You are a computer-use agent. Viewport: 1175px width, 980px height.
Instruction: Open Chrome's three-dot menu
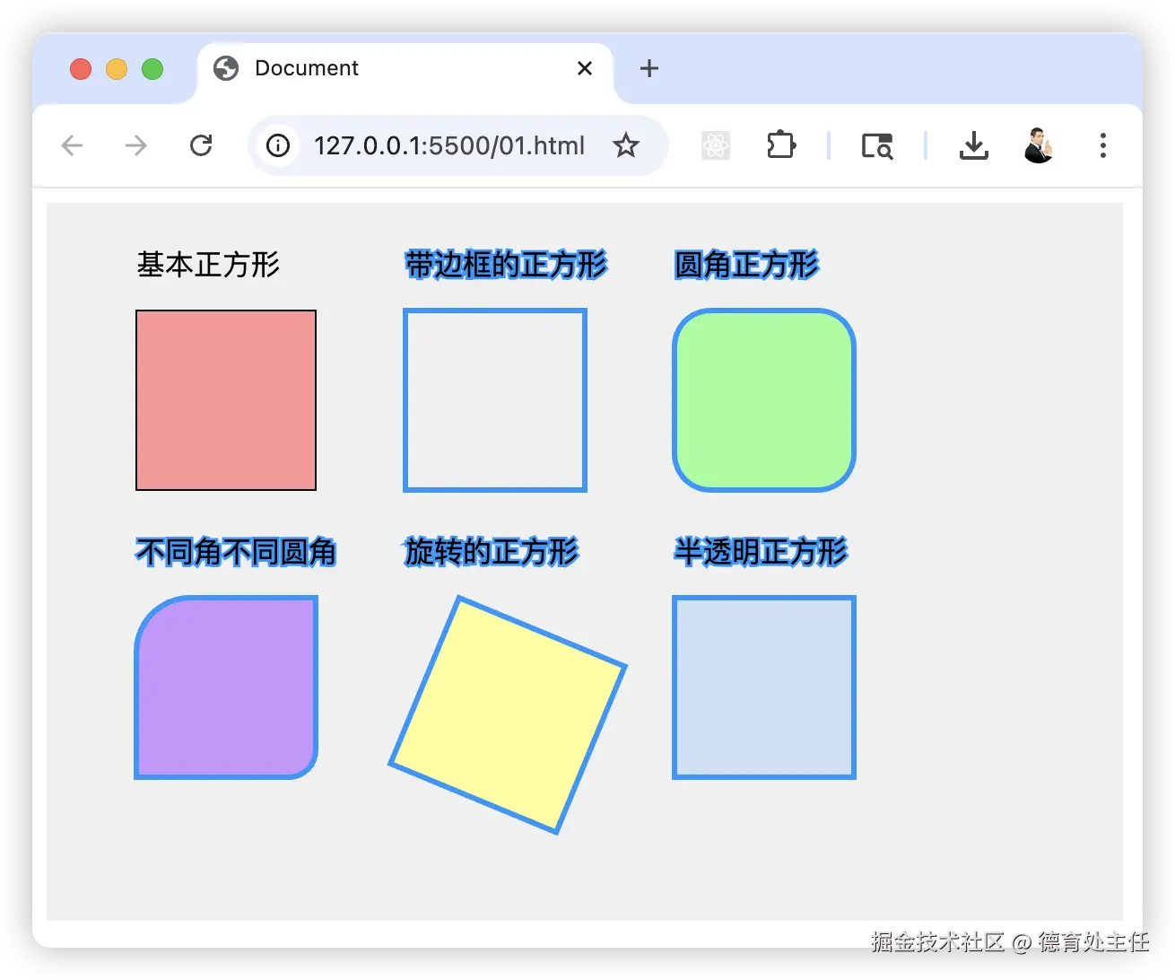click(1103, 145)
